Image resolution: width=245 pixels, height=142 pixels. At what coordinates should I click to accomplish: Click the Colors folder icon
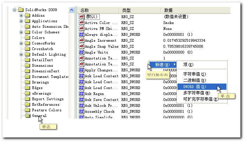pos(28,38)
